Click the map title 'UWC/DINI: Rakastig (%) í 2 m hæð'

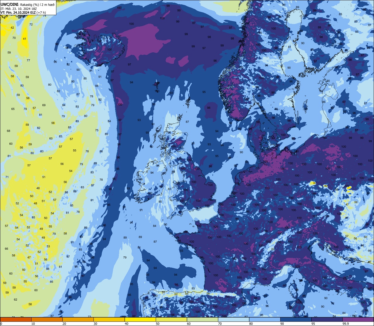(x=27, y=5)
